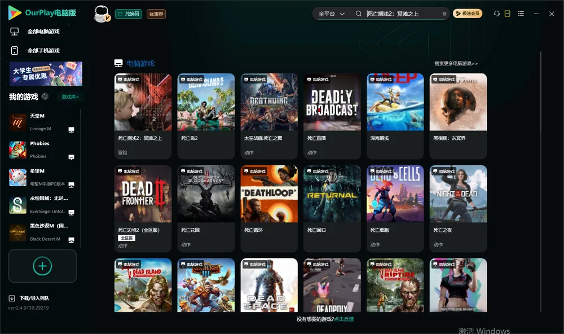Click the PC icon on 天堂M row

click(x=71, y=130)
